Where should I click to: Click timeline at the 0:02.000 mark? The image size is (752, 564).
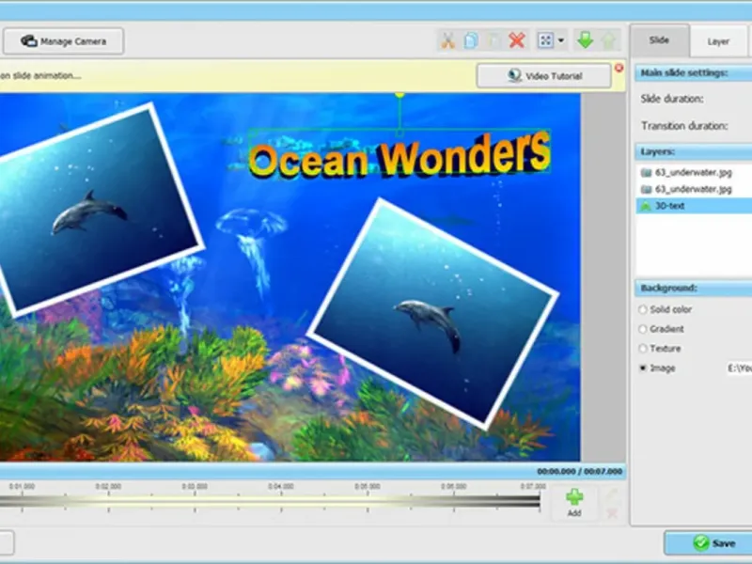coord(108,486)
